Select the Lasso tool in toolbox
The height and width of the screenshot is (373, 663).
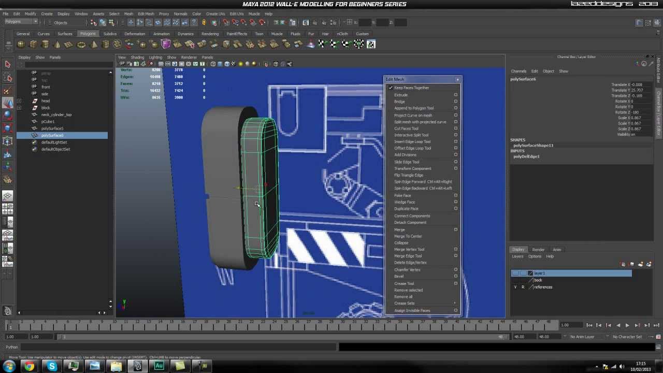pos(8,77)
